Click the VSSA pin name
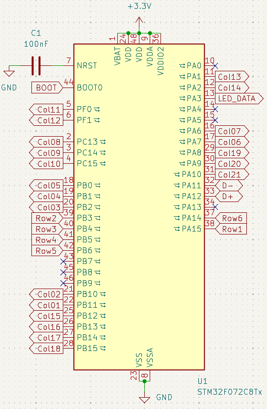The height and width of the screenshot is (409, 267). pos(150,357)
